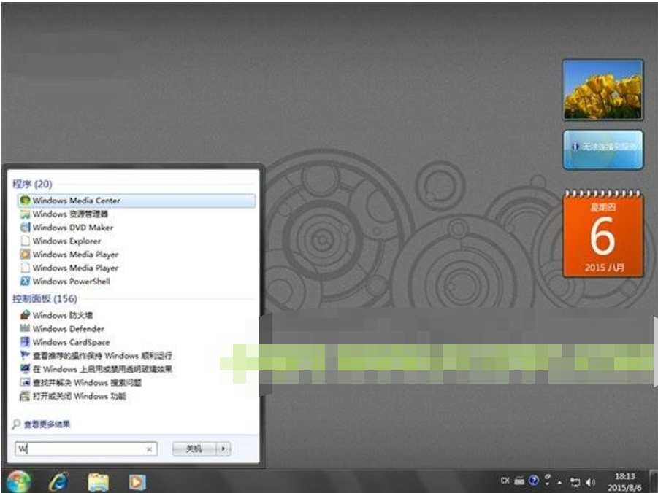The image size is (658, 493).
Task: Click the 关机 shutdown button
Action: pos(194,449)
